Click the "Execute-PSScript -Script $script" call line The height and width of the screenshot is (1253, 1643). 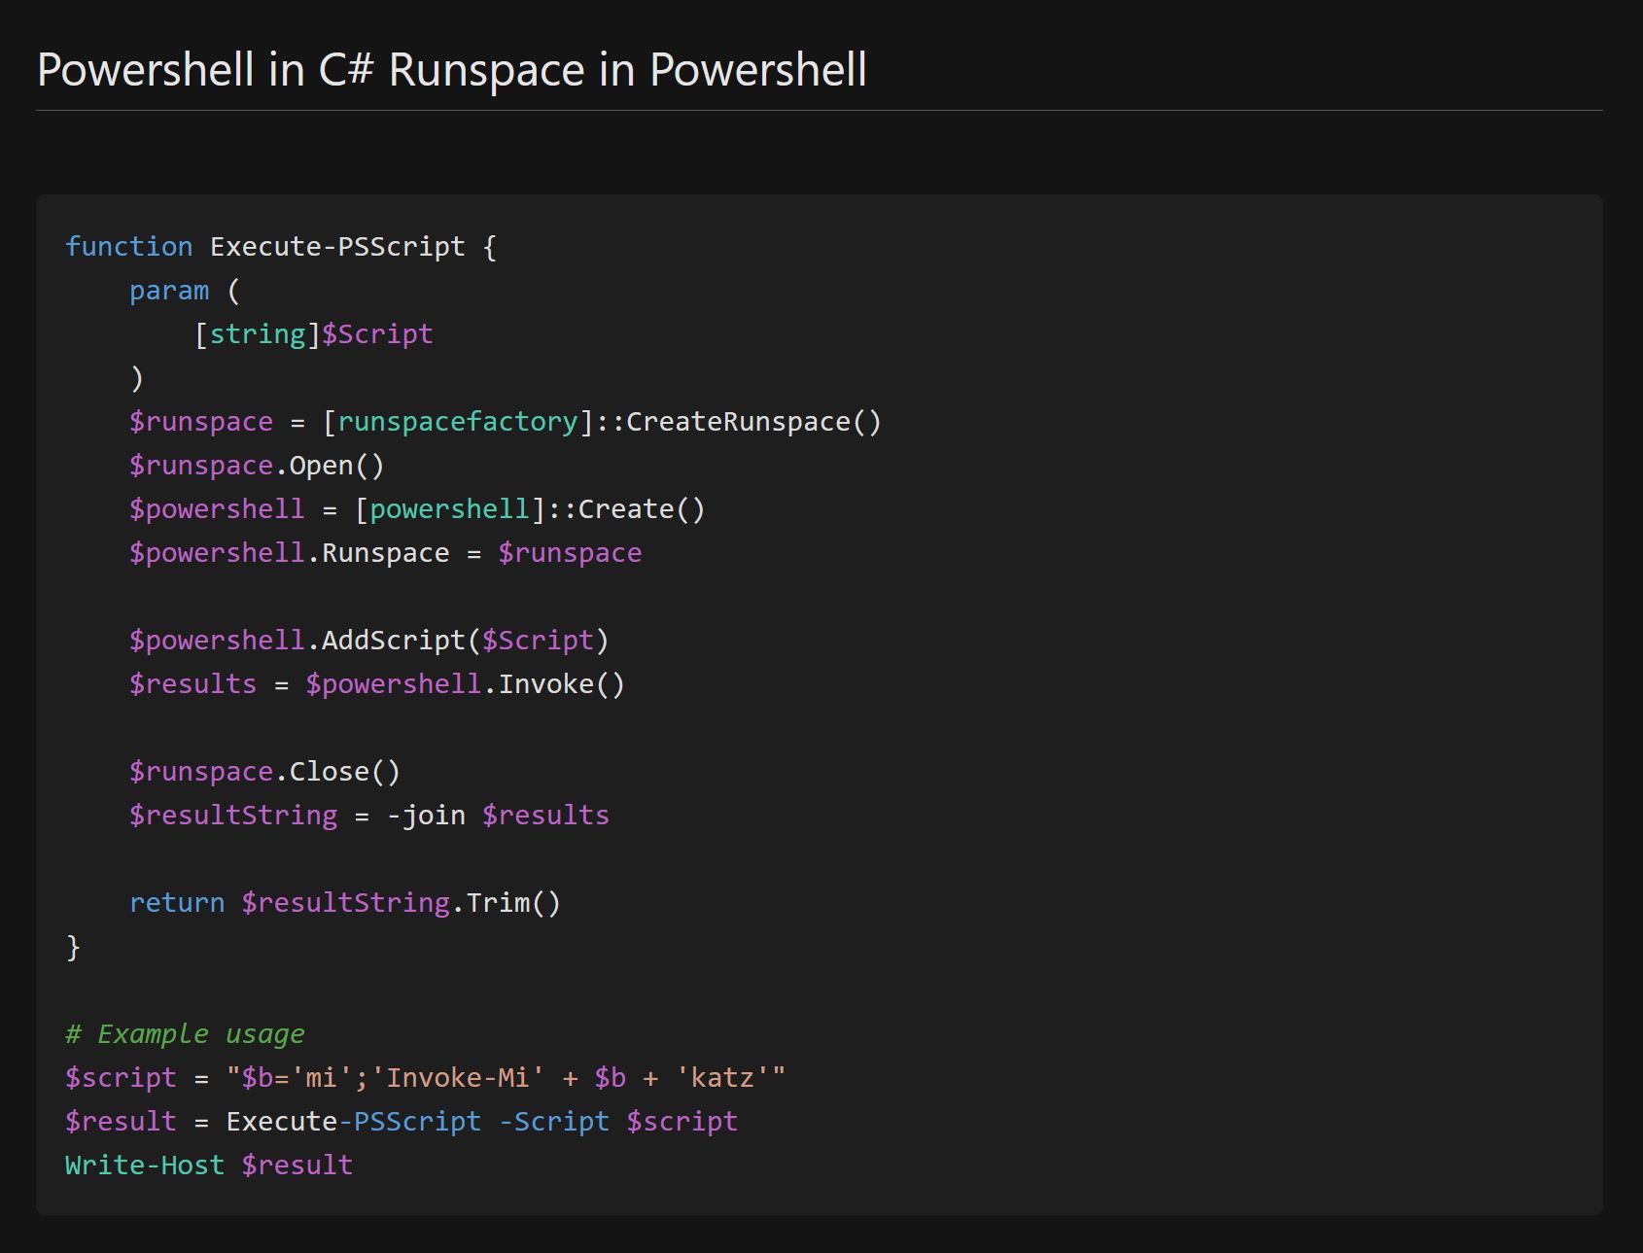coord(402,1122)
